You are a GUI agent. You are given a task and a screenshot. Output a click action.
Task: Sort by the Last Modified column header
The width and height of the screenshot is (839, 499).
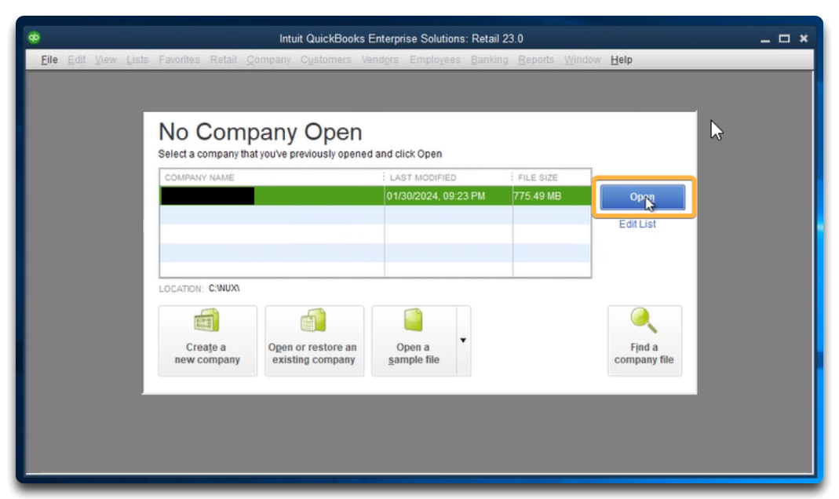(448, 177)
